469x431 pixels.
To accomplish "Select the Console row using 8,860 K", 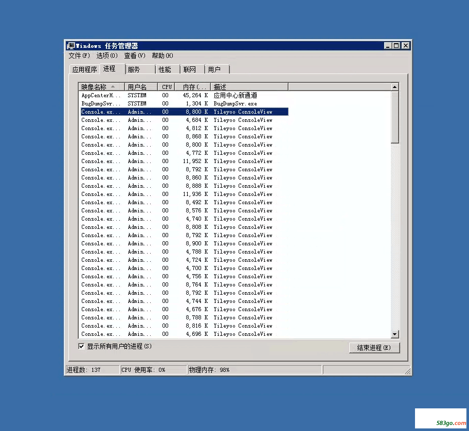I will coord(185,177).
